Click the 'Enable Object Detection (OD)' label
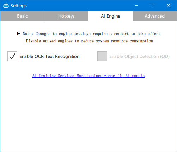 pyautogui.click(x=139, y=56)
